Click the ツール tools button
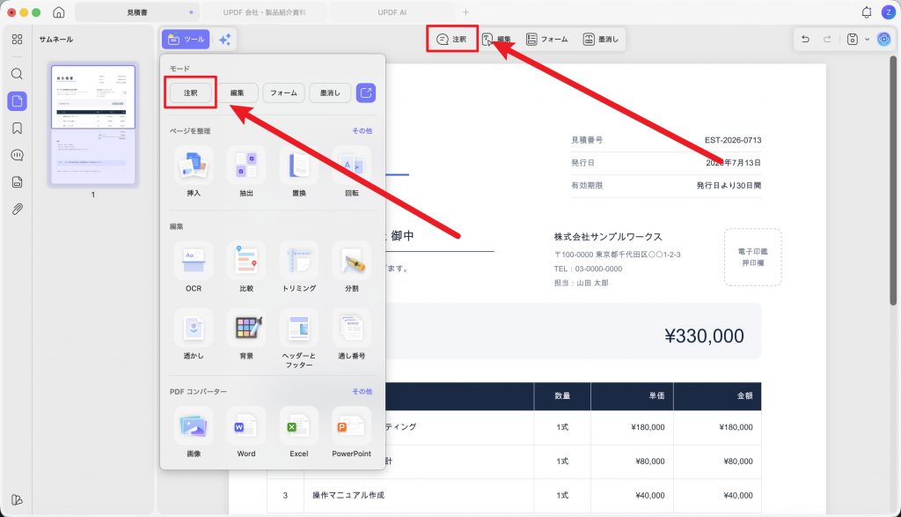This screenshot has width=901, height=517. pyautogui.click(x=186, y=39)
